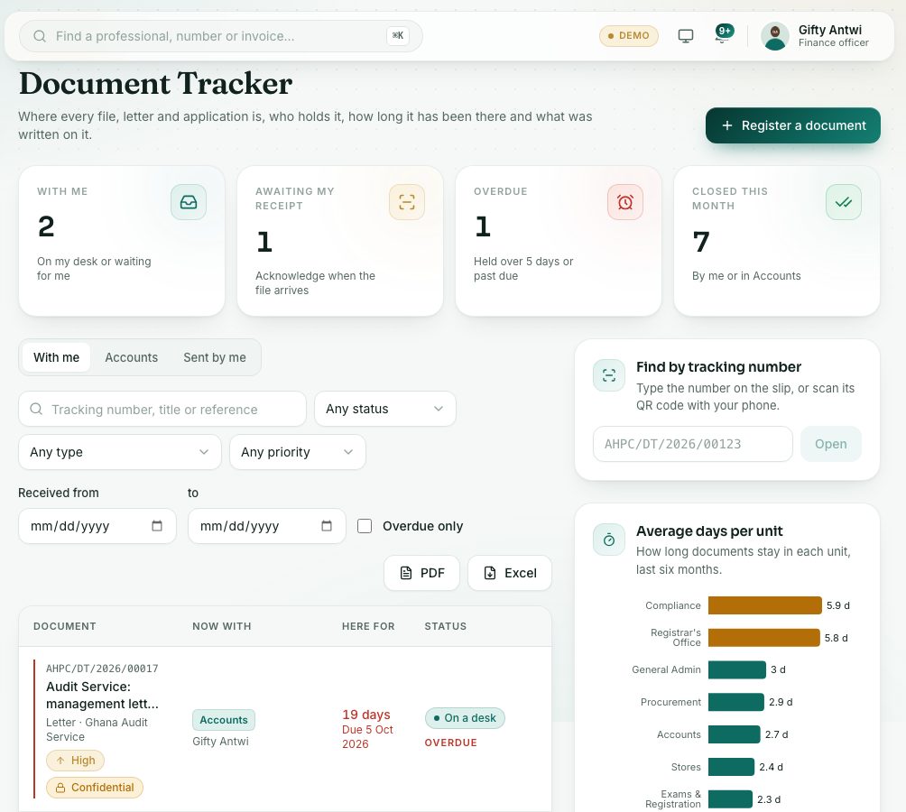Click the red OVERDUE label in the row
906x812 pixels.
point(450,743)
